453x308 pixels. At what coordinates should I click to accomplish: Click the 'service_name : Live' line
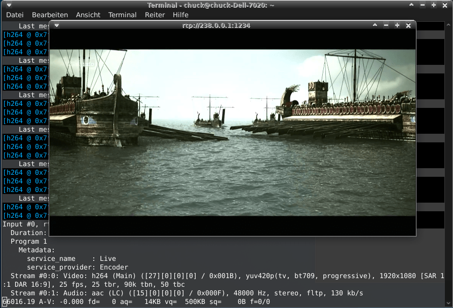[71, 258]
